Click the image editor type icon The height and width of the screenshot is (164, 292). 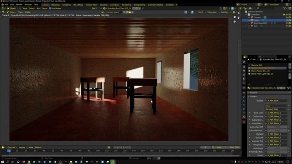(x=3, y=12)
